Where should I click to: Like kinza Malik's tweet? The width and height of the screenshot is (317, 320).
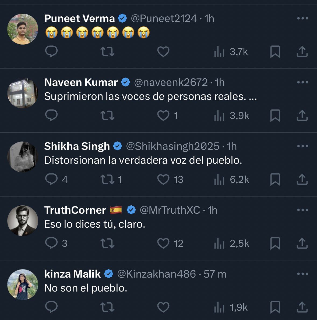163,307
